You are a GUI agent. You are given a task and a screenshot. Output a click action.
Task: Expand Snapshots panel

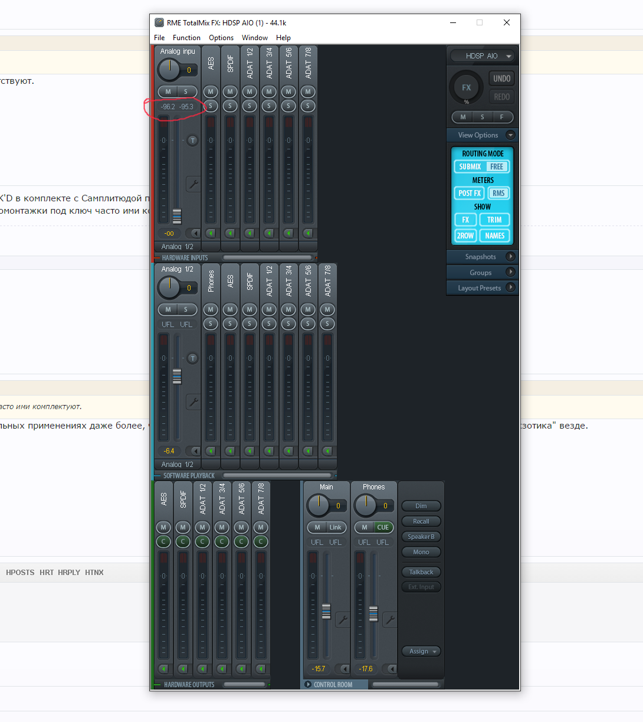[511, 257]
